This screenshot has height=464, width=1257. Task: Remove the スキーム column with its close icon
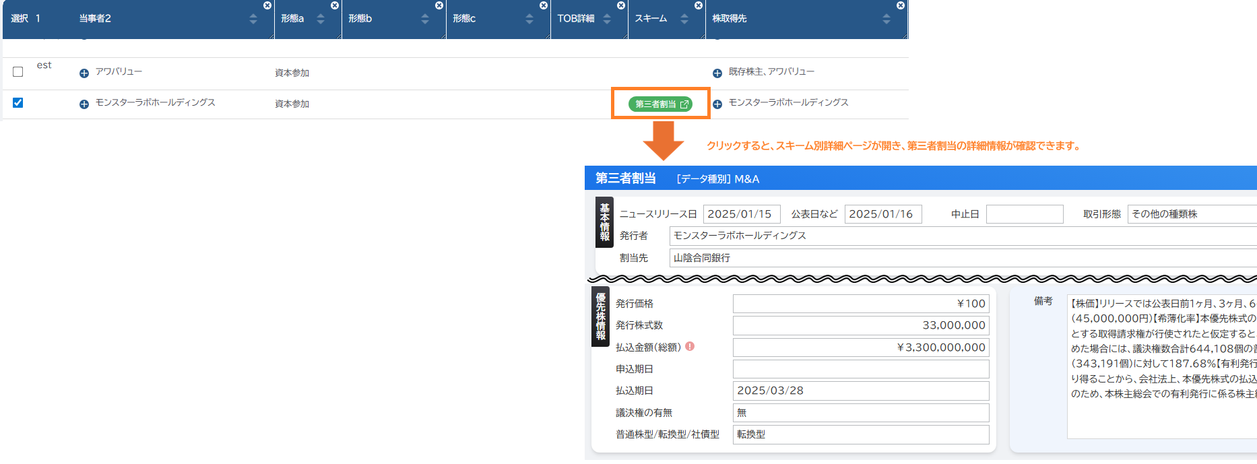click(699, 5)
